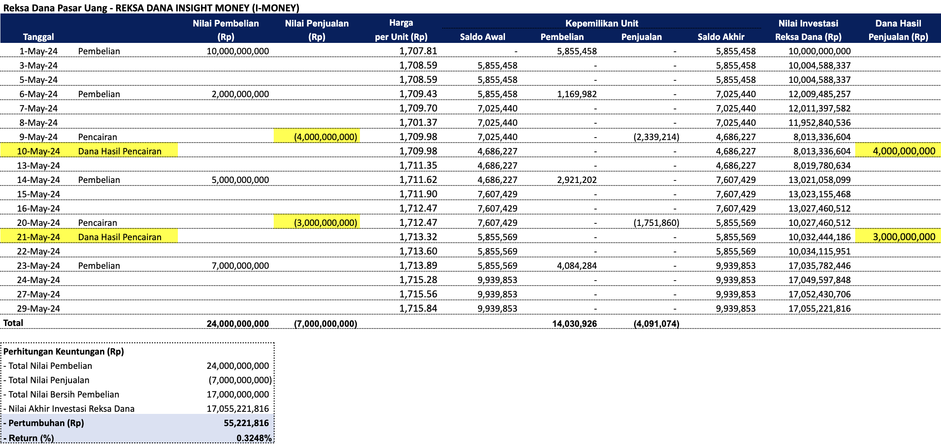Click purchased units 2,921,202
Screen dimensions: 941x445
tap(576, 180)
